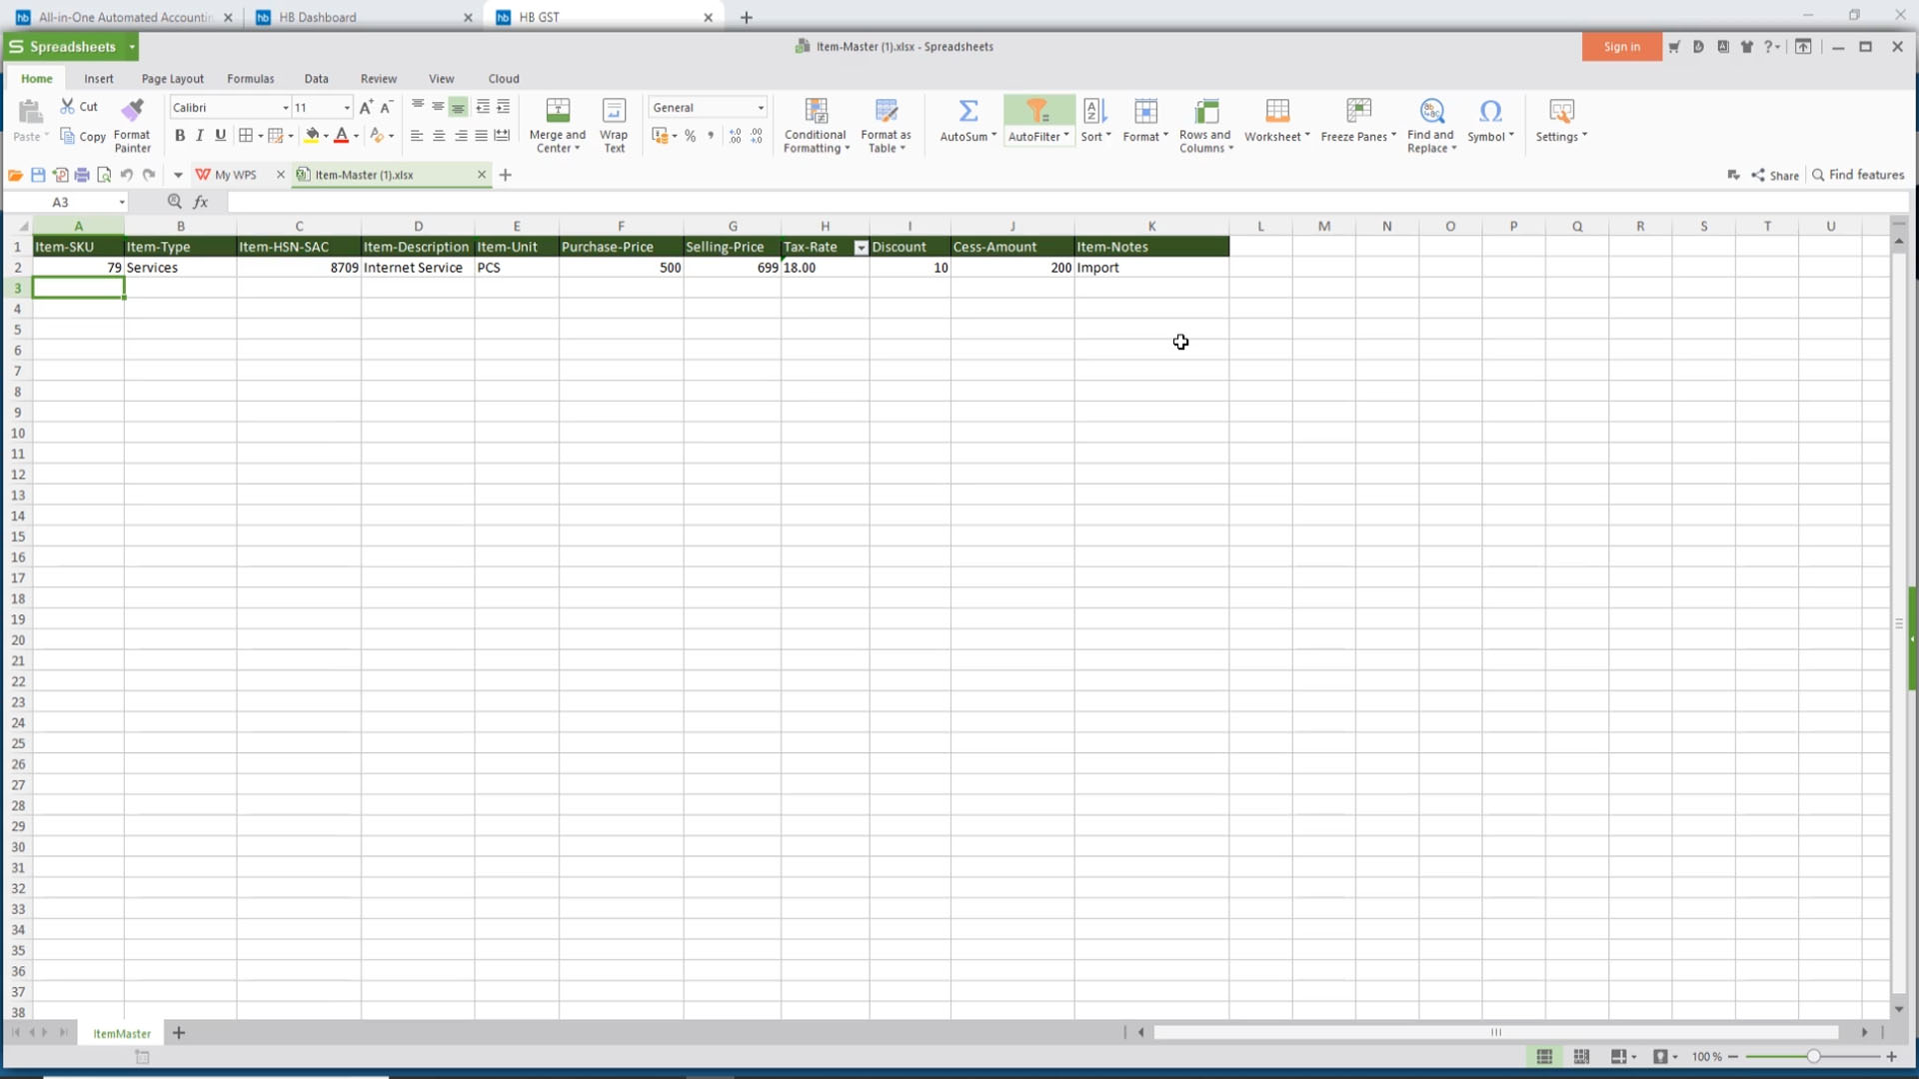Click the Merge and Center icon

[x=558, y=112]
